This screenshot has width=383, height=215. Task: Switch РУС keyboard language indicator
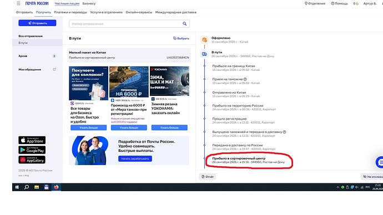[367, 187]
